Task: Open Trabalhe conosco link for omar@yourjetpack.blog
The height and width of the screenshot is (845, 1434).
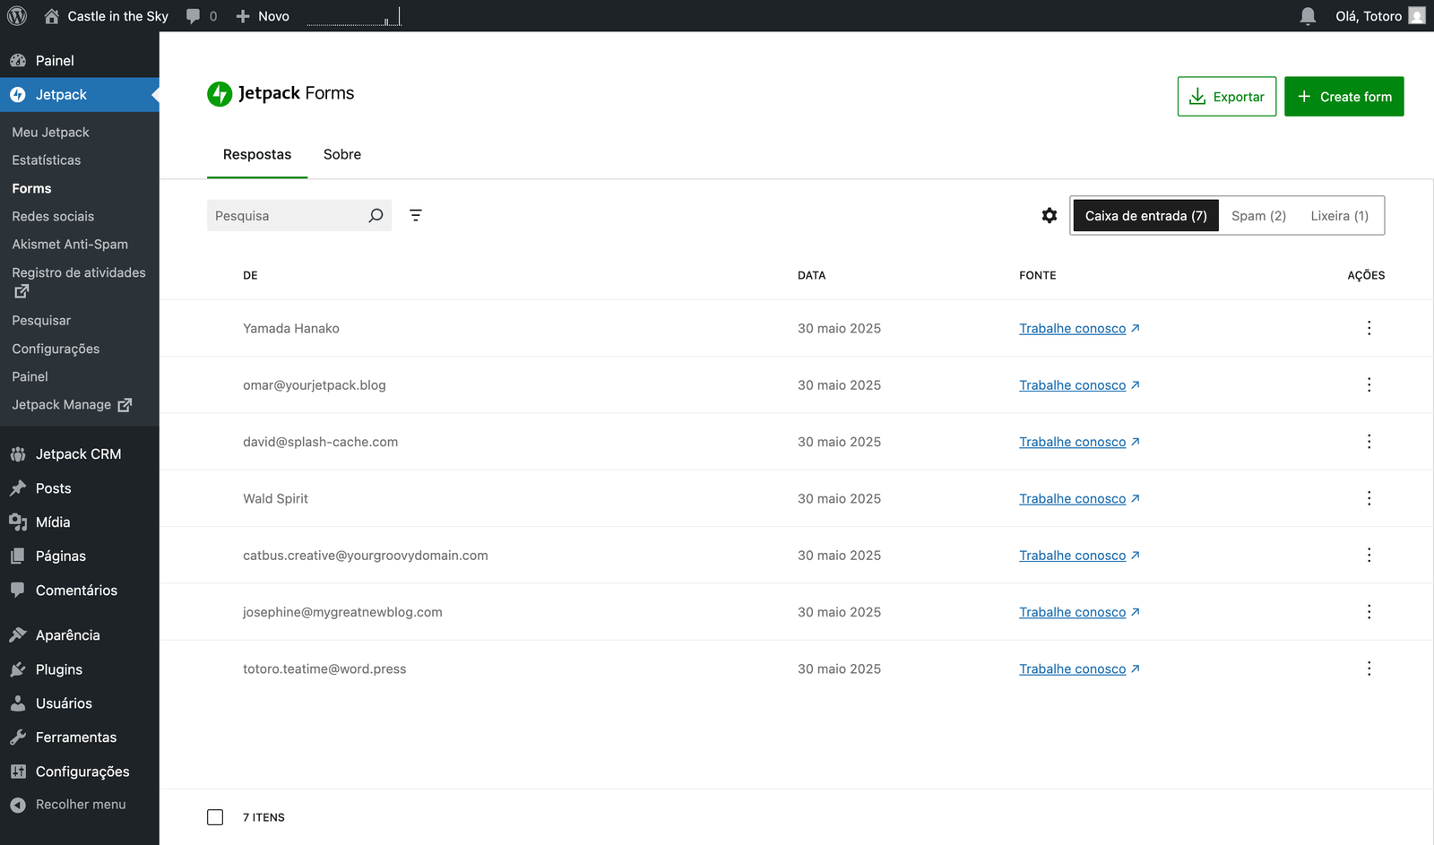Action: tap(1073, 385)
